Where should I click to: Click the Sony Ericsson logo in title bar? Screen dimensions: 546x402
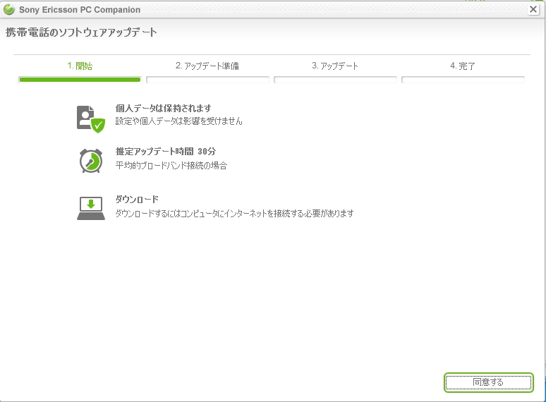[x=8, y=10]
